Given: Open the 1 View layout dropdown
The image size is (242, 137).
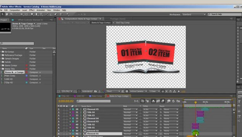Looking at the screenshot, I should pyautogui.click(x=154, y=91).
